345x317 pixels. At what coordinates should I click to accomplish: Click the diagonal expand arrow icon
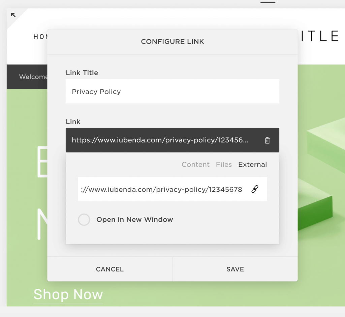(x=13, y=15)
